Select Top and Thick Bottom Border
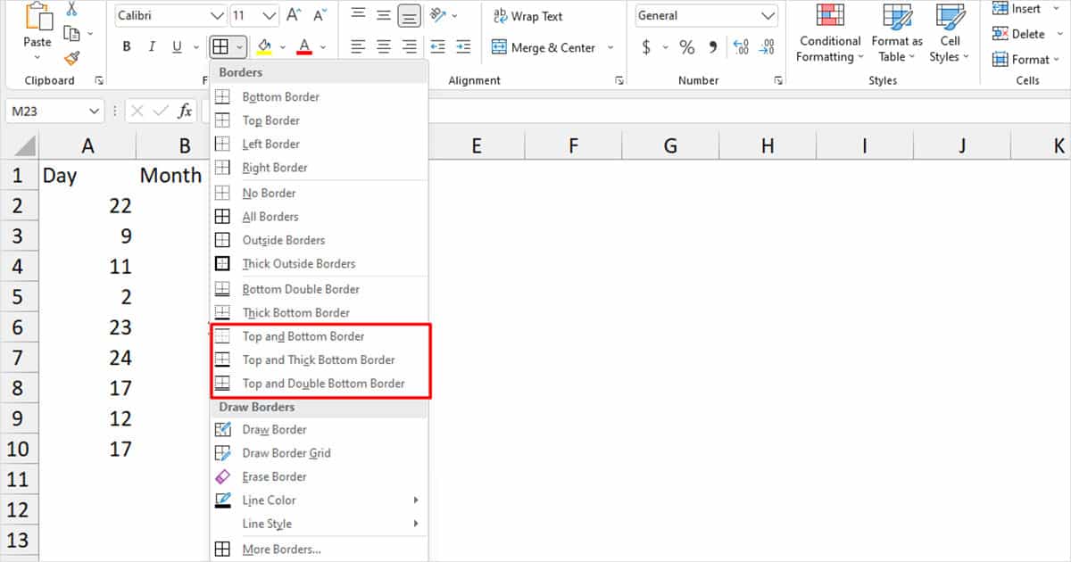1071x562 pixels. [x=318, y=360]
